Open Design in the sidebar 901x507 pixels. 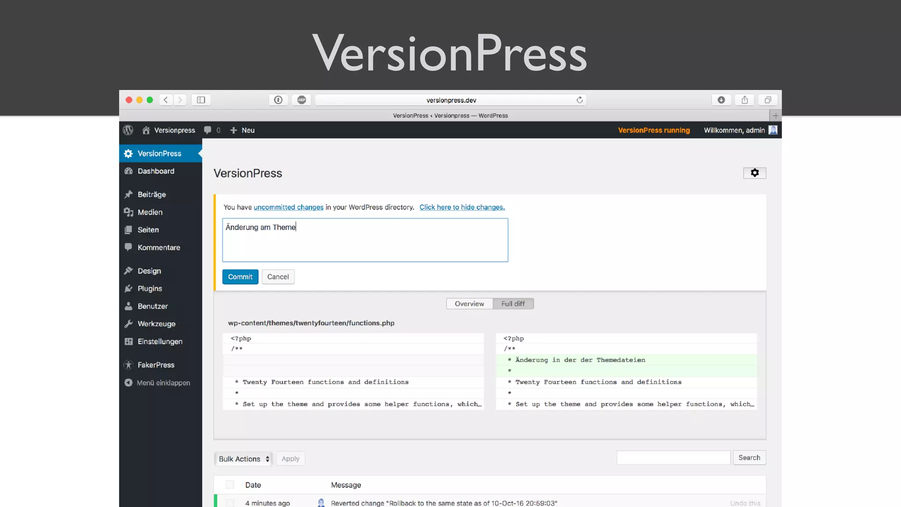(160, 271)
